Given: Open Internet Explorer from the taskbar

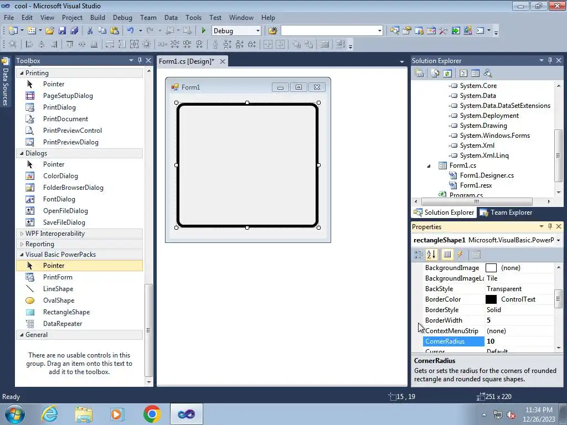Looking at the screenshot, I should (49, 414).
